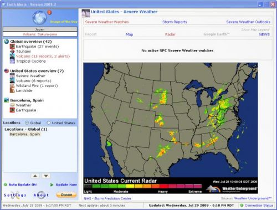This screenshot has width=277, height=210.
Task: Click the Image of the Day link
Action: click(x=64, y=22)
